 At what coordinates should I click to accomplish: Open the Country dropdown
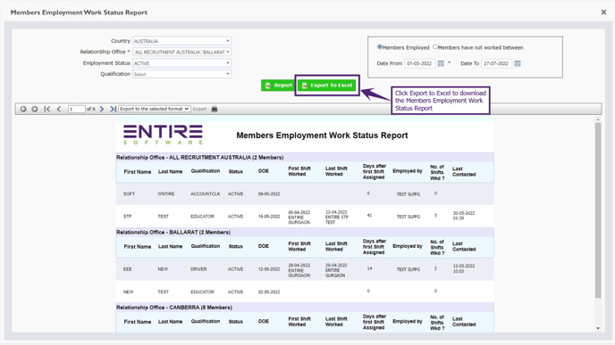click(181, 41)
